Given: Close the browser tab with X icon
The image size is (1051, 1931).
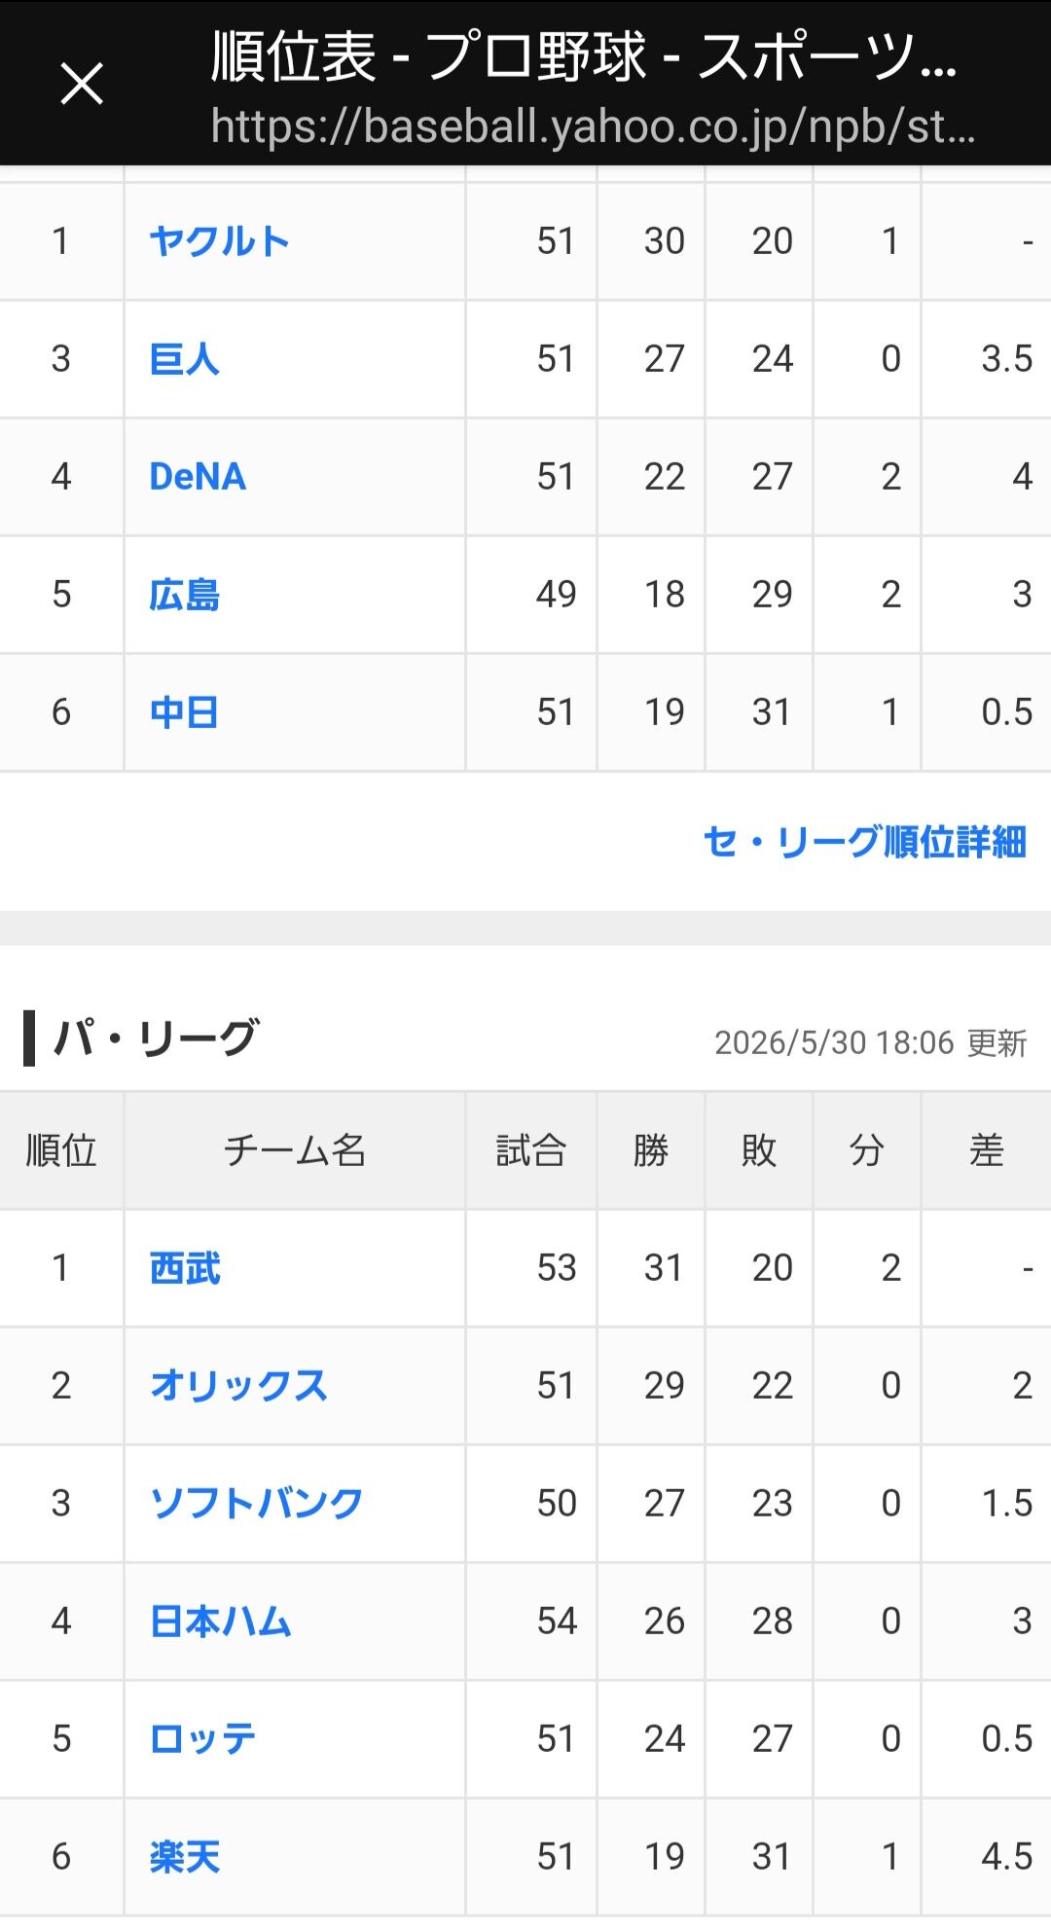Looking at the screenshot, I should 82,84.
